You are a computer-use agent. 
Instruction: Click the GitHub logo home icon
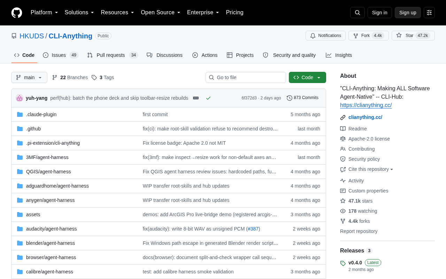tap(17, 13)
